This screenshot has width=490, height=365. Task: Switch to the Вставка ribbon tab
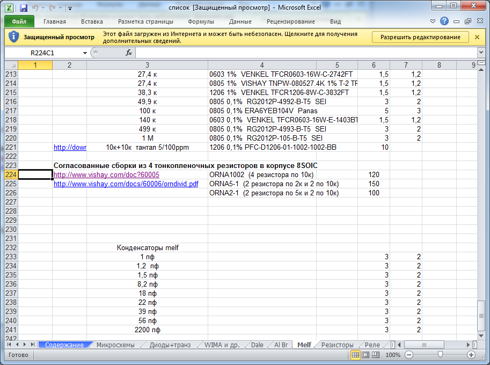pos(92,21)
